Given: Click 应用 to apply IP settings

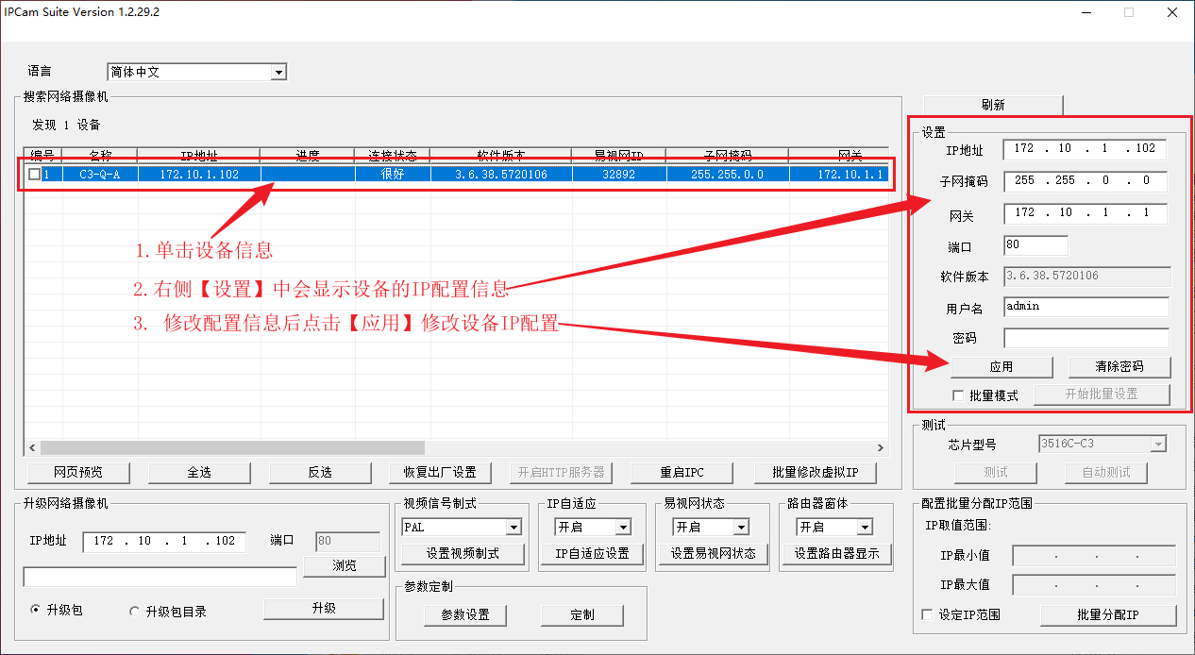Looking at the screenshot, I should pyautogui.click(x=1001, y=366).
